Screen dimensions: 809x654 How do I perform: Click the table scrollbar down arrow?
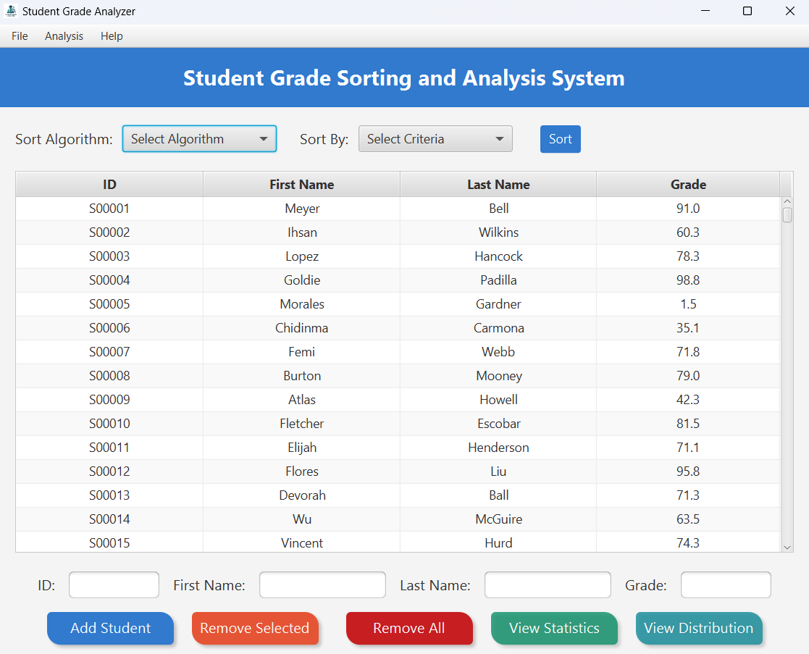click(787, 548)
